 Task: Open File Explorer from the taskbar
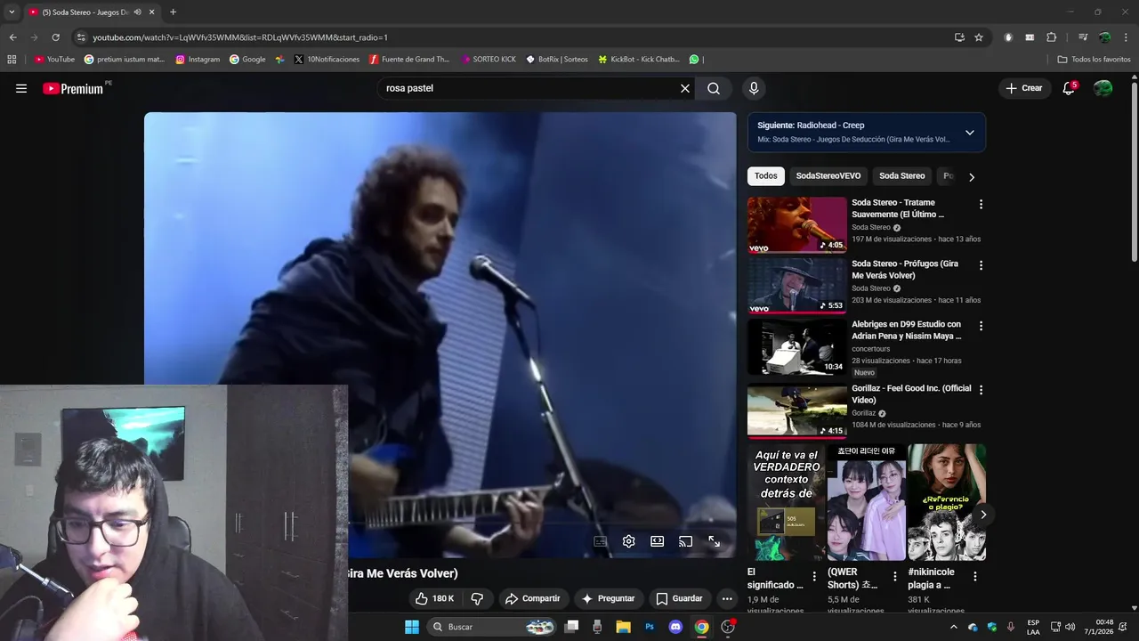[x=624, y=627]
